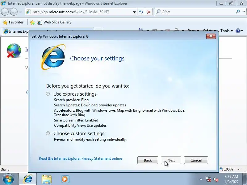Open Web Slice Gallery favorite
Viewport: 247px width, 185px height.
pyautogui.click(x=54, y=22)
